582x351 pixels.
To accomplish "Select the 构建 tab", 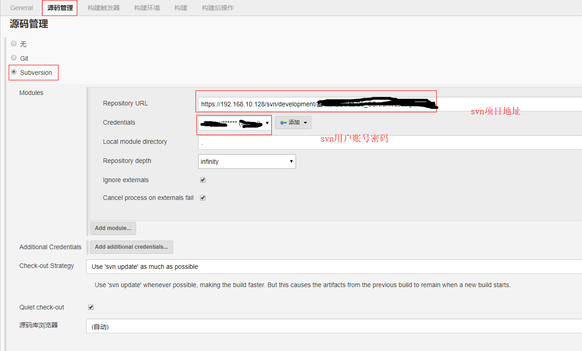I will click(181, 8).
